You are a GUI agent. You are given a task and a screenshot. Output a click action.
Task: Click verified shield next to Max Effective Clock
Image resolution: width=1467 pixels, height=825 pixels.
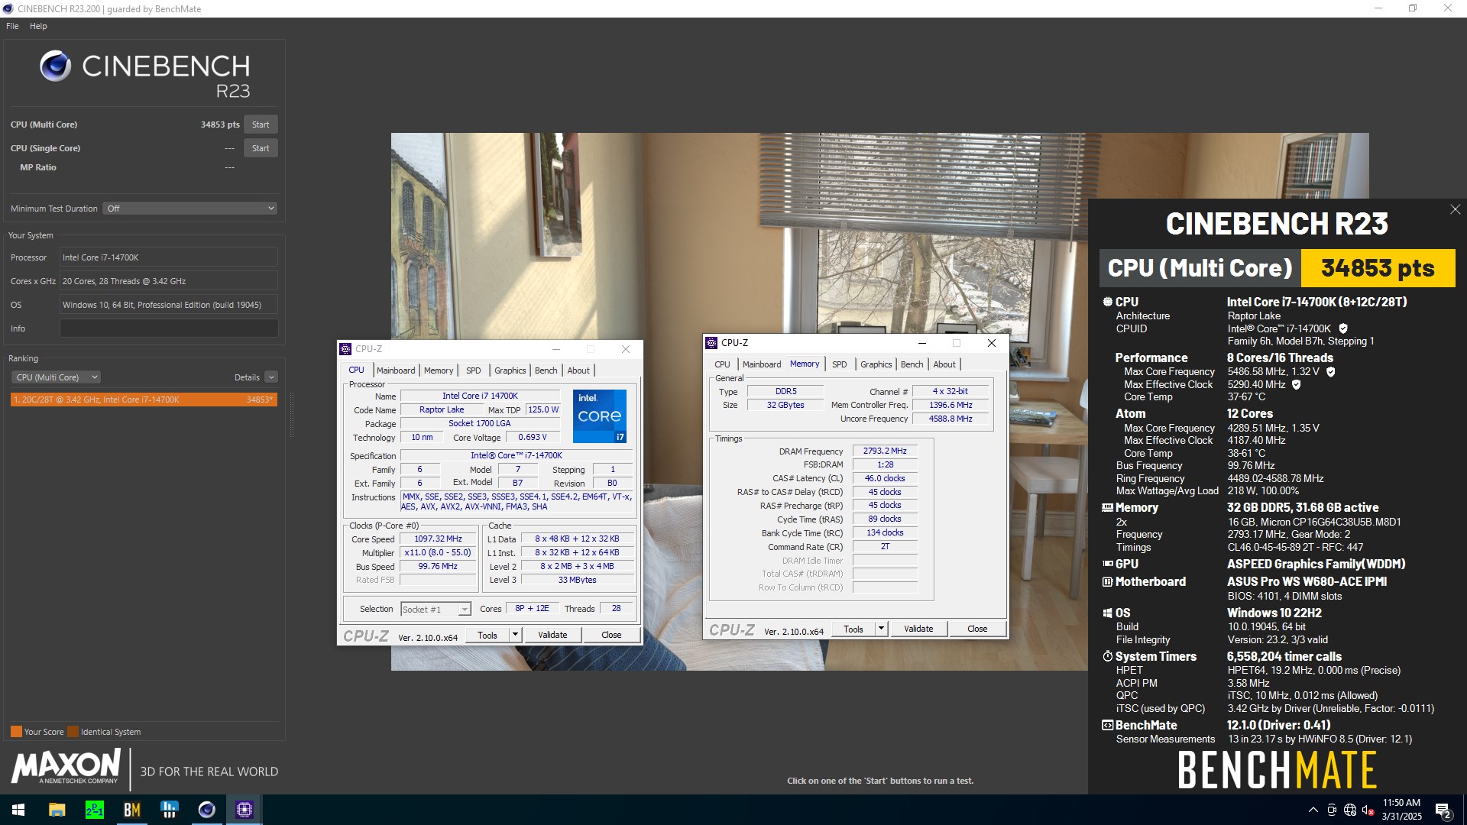[x=1296, y=385]
